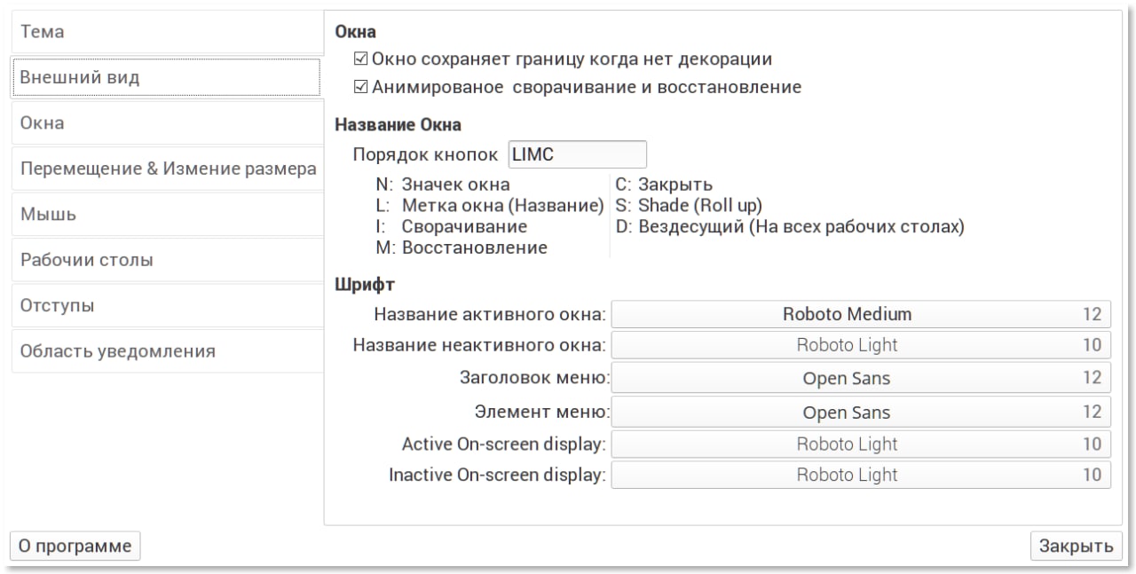Click legend text S: Shade (Roll up)

coord(689,206)
